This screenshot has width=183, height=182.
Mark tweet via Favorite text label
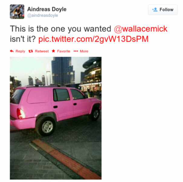pos(64,51)
